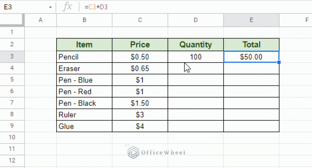Image resolution: width=312 pixels, height=168 pixels.
Task: Click the empty Quantity cell for Eraser
Action: coord(196,68)
